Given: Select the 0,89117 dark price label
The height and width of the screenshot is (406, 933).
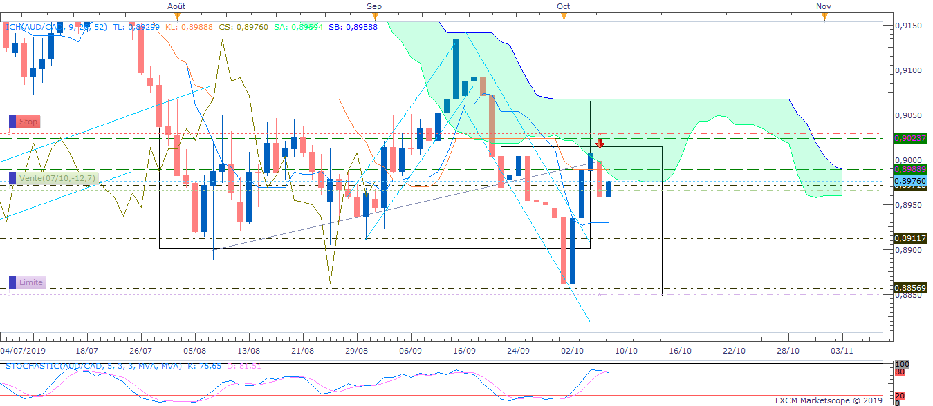Looking at the screenshot, I should click(x=910, y=238).
